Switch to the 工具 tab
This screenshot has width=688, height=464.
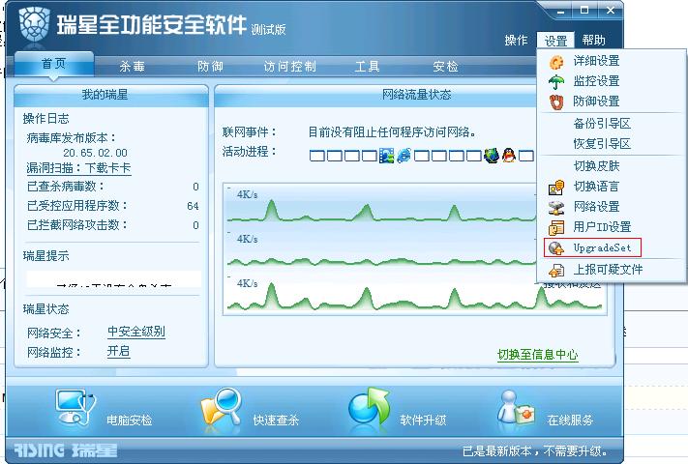367,66
